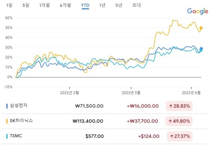Image resolution: width=215 pixels, height=147 pixels.
Task: Switch to the 1년 range tab
Action: coord(102,5)
